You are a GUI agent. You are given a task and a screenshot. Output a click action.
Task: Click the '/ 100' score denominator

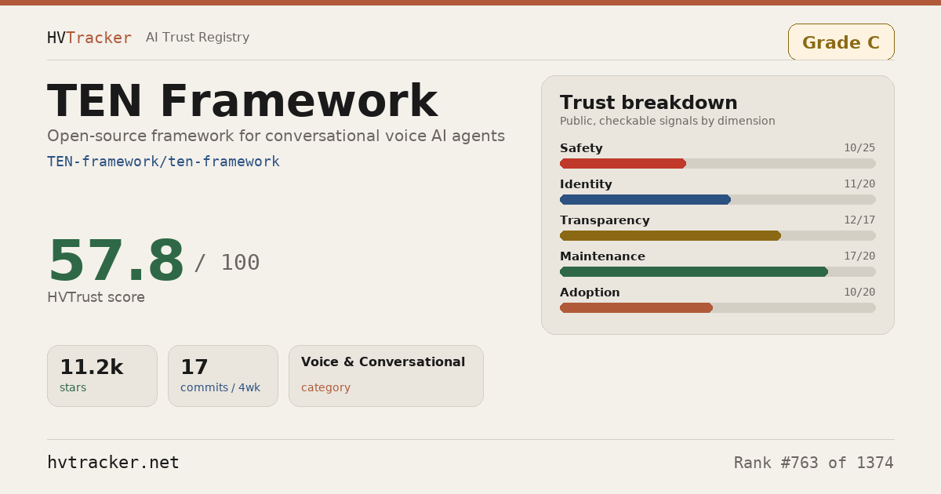pos(227,263)
